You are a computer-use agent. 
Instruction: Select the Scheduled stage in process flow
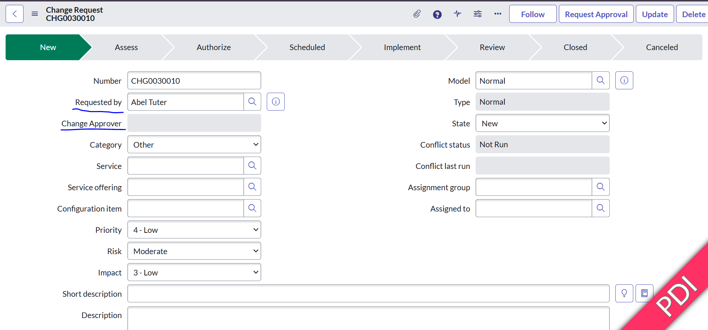307,47
